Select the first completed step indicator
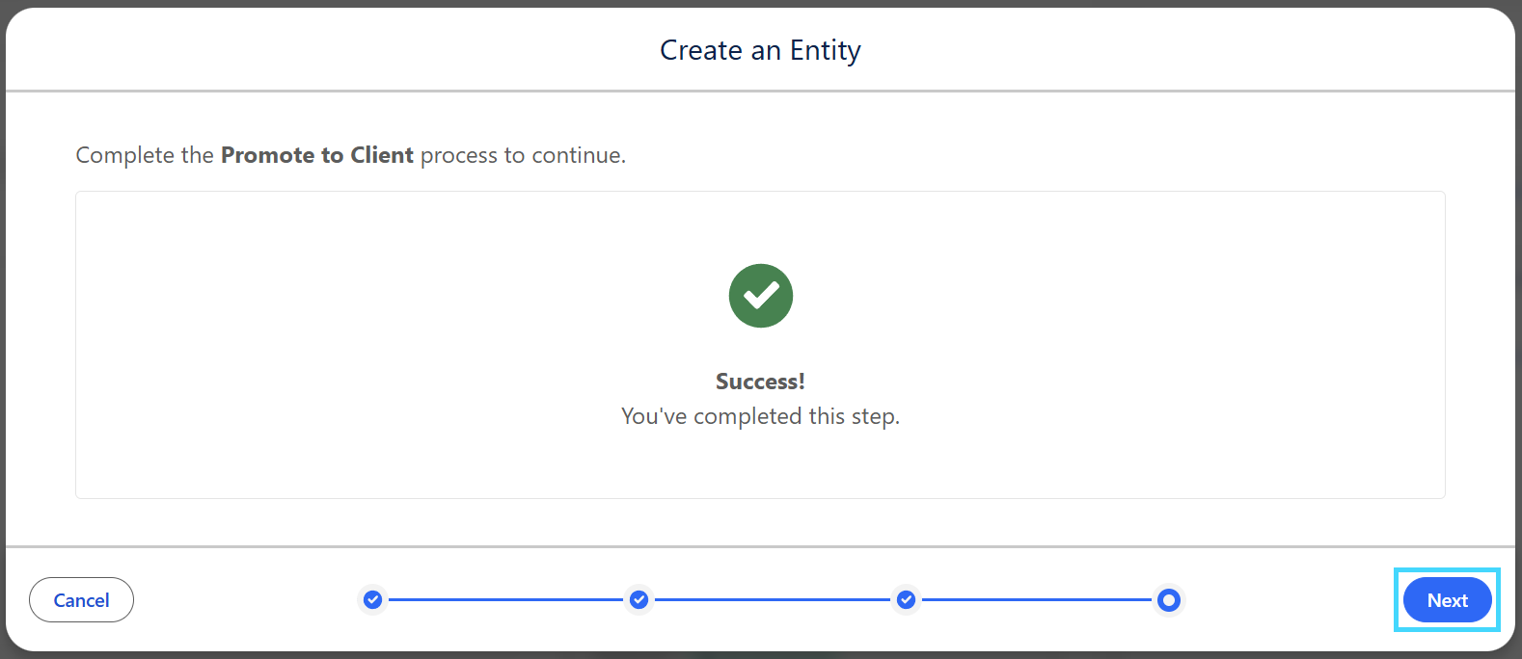1522x659 pixels. (x=372, y=600)
